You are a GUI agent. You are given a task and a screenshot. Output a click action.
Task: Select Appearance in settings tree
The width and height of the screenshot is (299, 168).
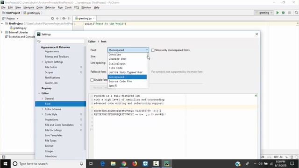(x=52, y=51)
